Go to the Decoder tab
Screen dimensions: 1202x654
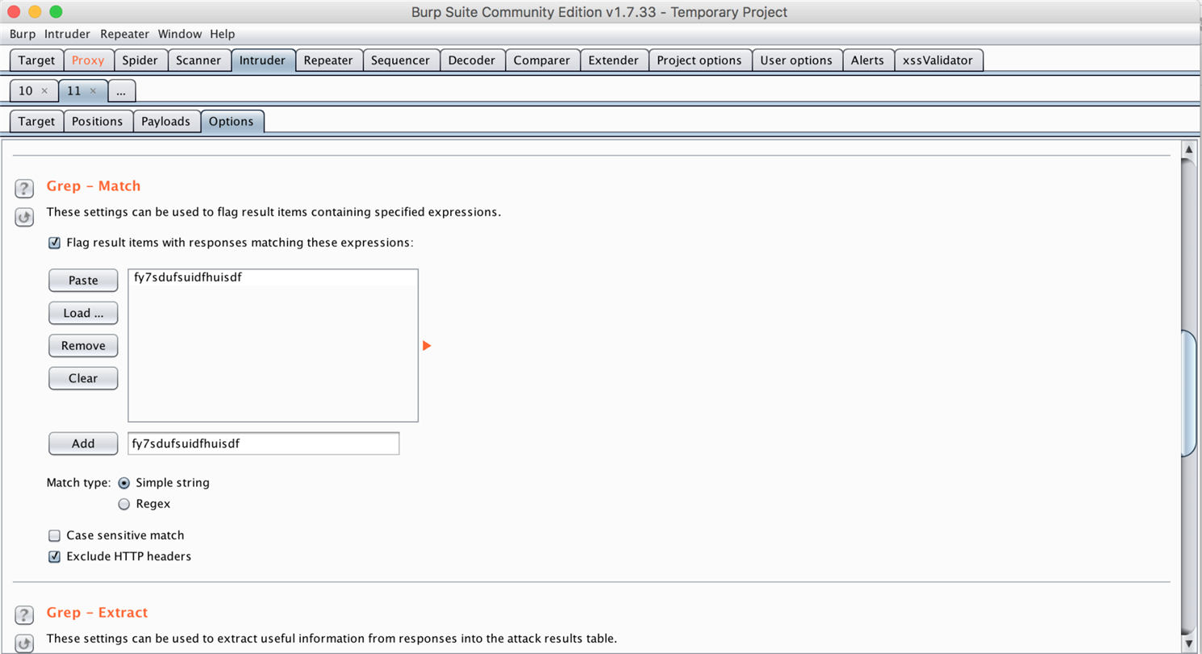pos(473,60)
